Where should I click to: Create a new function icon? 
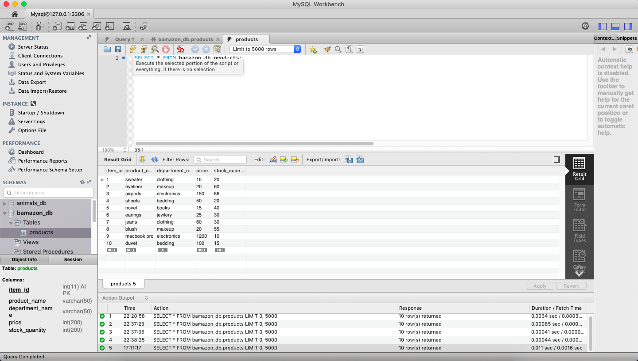point(110,26)
